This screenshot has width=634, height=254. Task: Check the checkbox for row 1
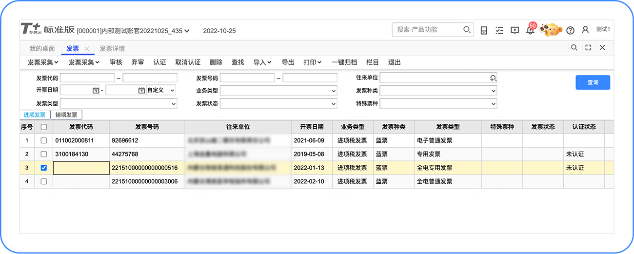[x=44, y=140]
